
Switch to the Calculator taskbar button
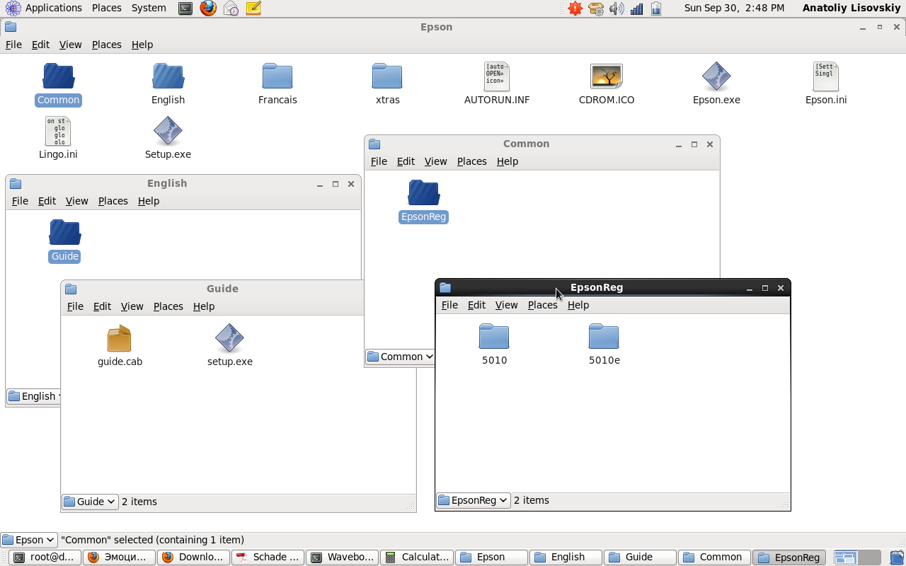pyautogui.click(x=418, y=558)
